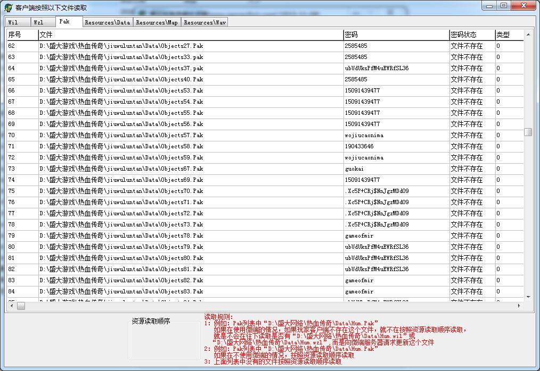Image resolution: width=540 pixels, height=371 pixels.
Task: Maximize the window
Action: [504, 5]
